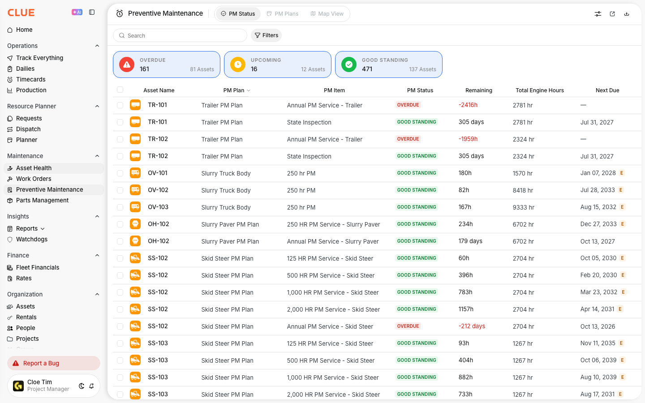Screen dimensions: 645x403
Task: Click the red Overdue alert icon
Action: pyautogui.click(x=127, y=64)
